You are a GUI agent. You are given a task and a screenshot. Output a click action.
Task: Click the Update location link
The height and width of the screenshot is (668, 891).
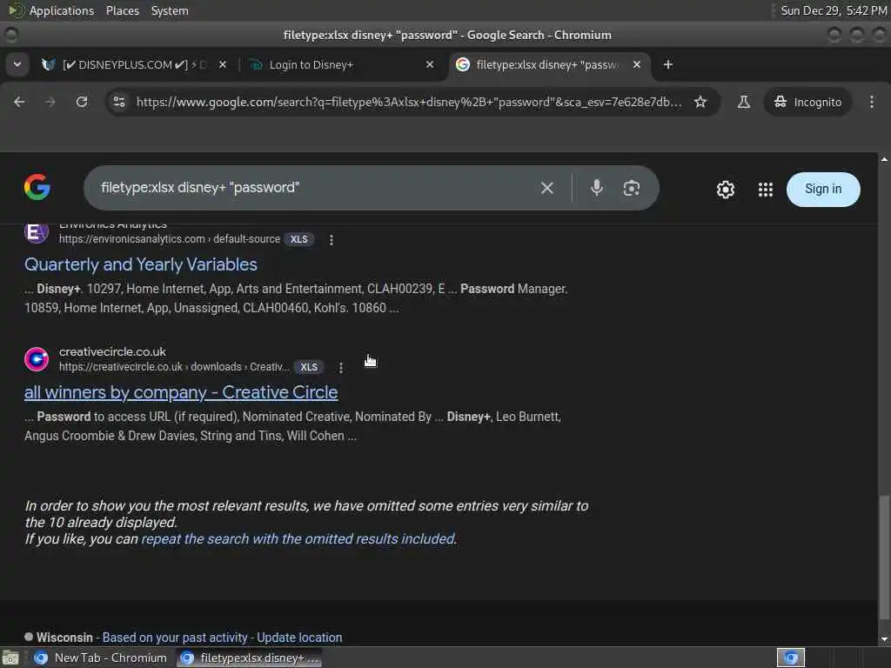click(299, 638)
